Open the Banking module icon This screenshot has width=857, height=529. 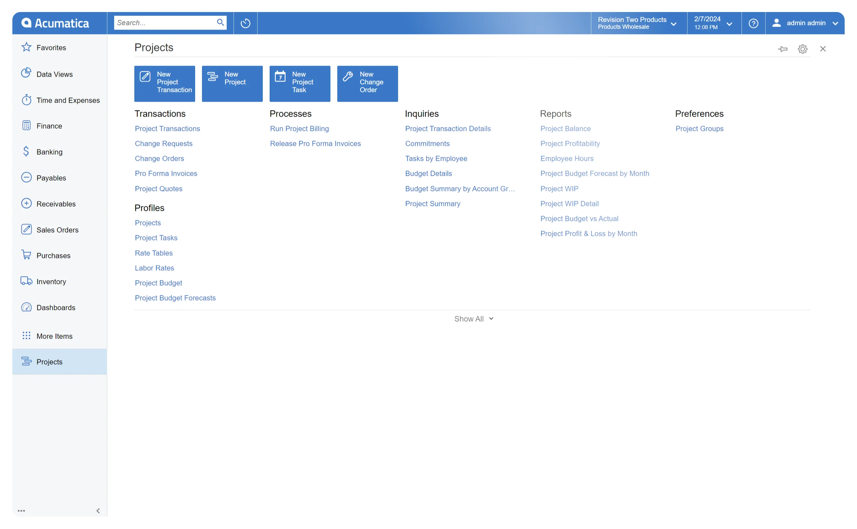[x=26, y=151]
